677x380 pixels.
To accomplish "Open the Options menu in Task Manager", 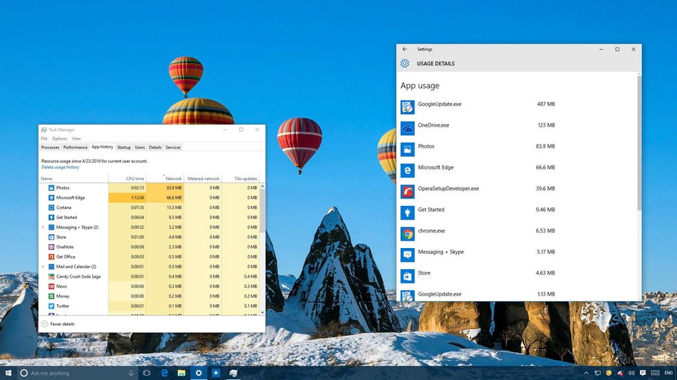I will (x=59, y=139).
